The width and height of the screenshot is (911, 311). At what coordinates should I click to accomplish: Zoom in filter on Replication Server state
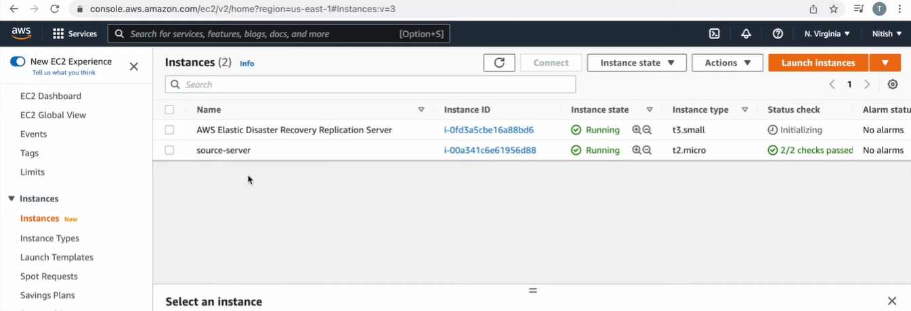pyautogui.click(x=637, y=130)
